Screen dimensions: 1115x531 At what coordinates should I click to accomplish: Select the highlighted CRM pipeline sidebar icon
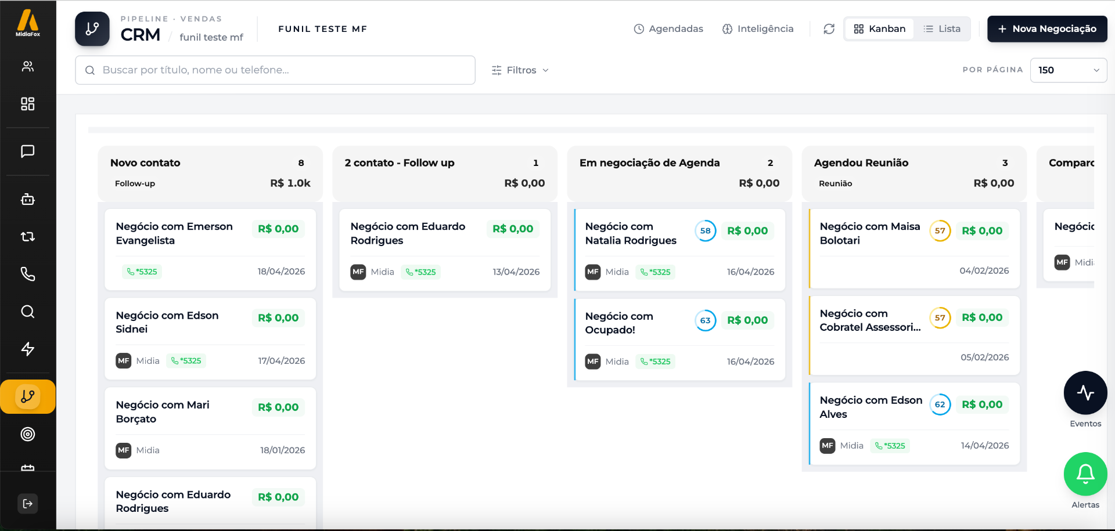coord(28,397)
